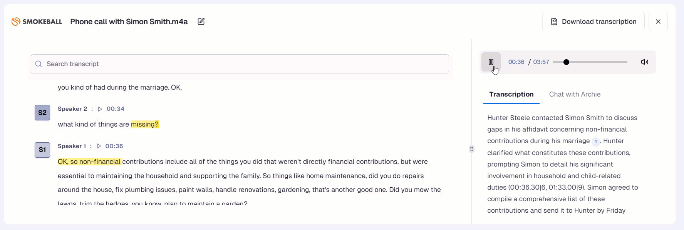Click the Speaker 1 name label
Screen dimensions: 684x230
(72, 146)
